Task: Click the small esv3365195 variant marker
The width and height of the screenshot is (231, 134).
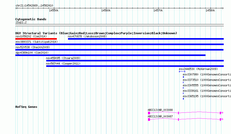Action: (x=183, y=99)
